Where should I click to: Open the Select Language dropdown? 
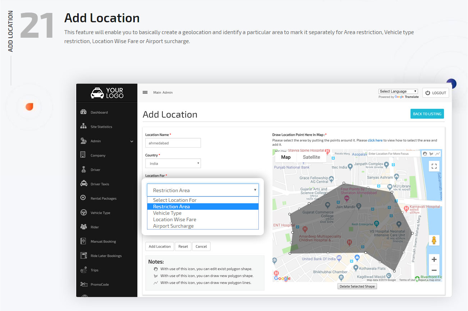398,91
